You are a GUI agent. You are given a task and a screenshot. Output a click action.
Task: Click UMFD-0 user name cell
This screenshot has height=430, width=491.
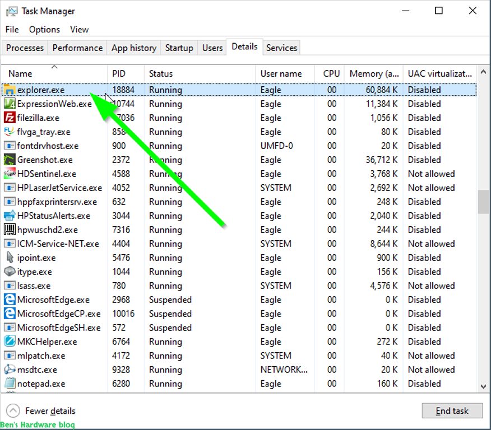[x=276, y=146]
